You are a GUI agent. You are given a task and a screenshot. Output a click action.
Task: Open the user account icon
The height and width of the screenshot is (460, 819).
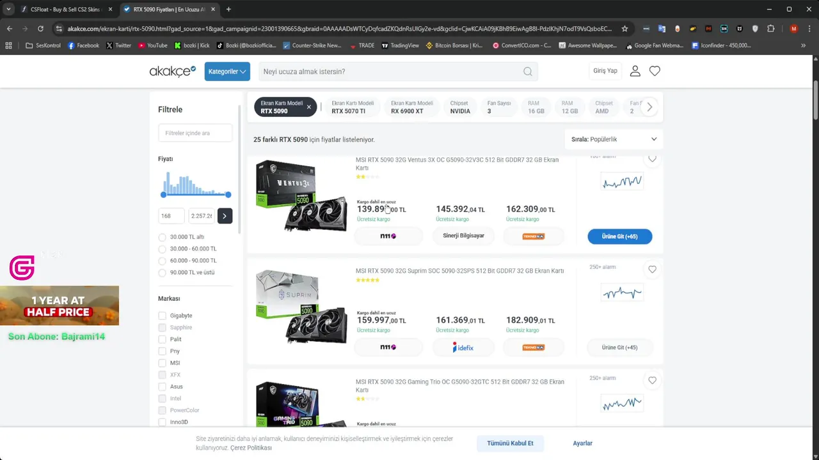pos(635,71)
